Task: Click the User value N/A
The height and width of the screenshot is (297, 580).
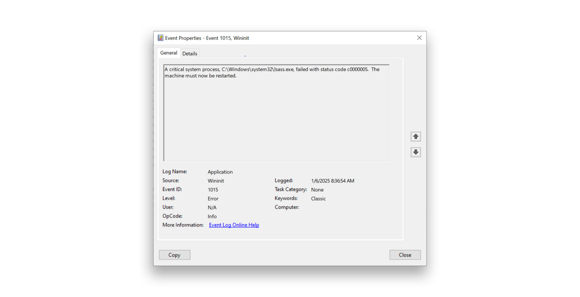Action: [x=212, y=208]
